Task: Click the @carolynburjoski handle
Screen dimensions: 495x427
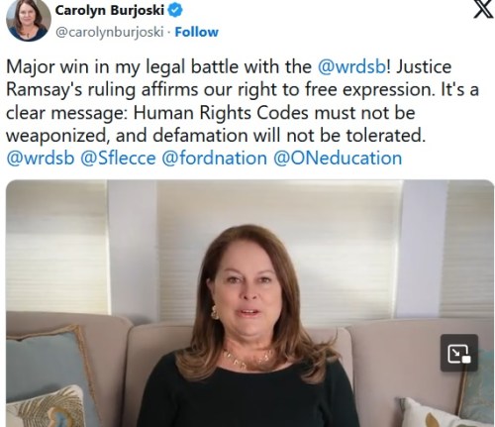Action: coord(110,33)
